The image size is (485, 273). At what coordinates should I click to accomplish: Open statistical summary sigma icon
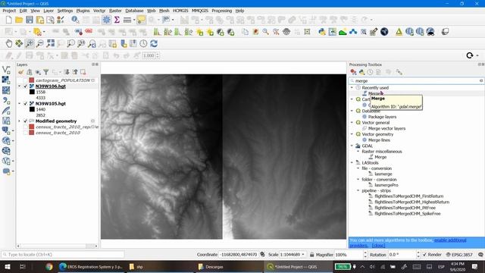click(117, 20)
